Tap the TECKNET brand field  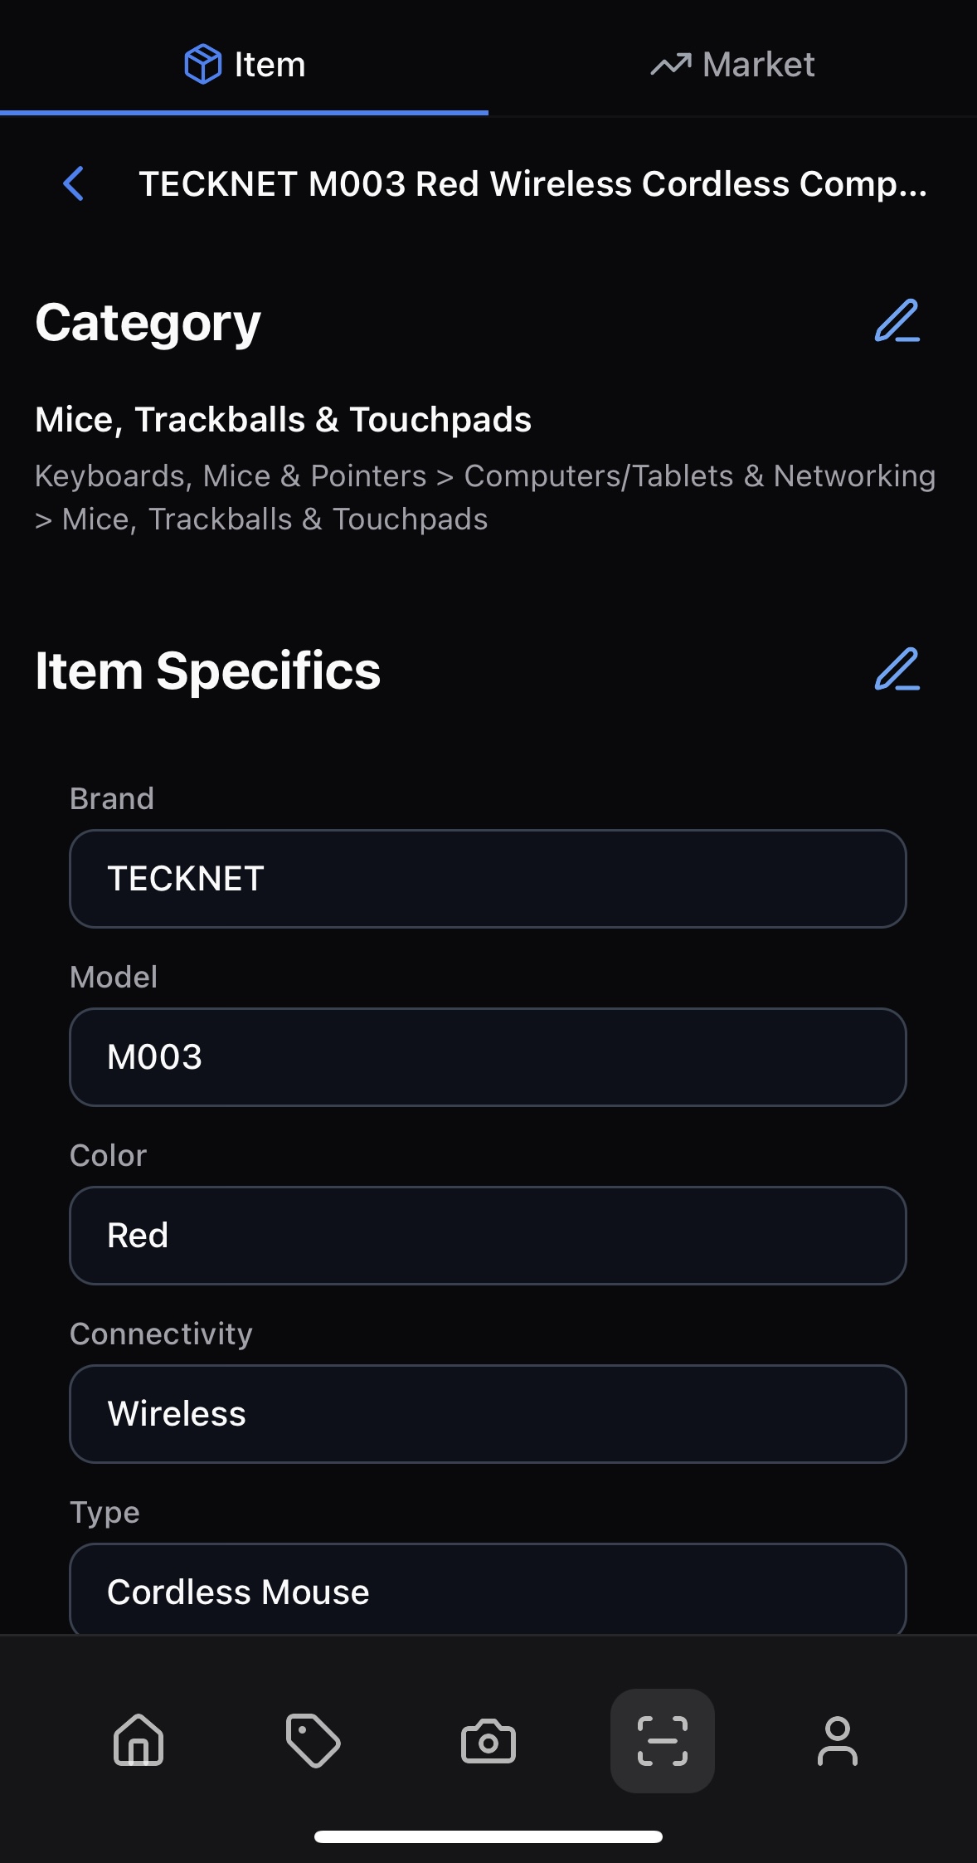coord(488,878)
